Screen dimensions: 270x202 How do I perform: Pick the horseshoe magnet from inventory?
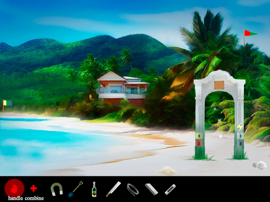pyautogui.click(x=57, y=189)
